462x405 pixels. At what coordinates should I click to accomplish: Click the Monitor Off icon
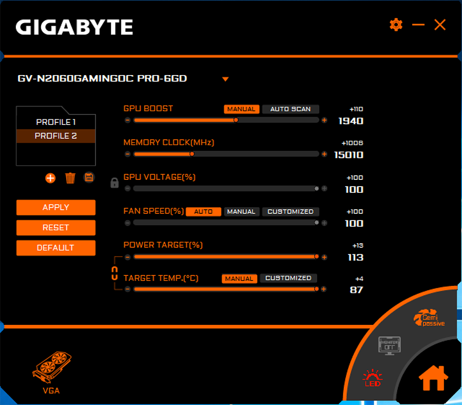coord(389,344)
